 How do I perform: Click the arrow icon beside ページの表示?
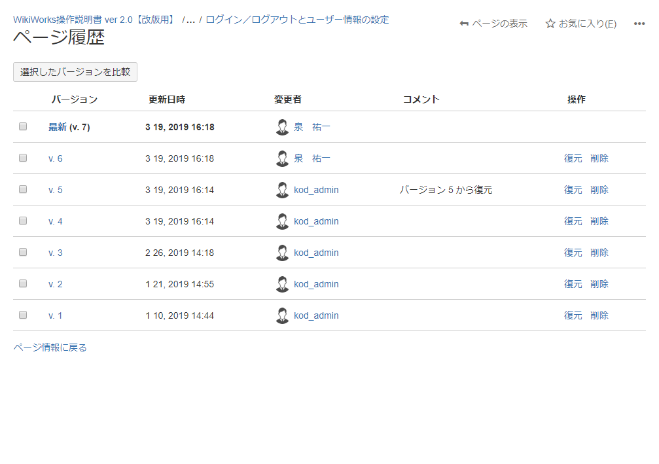pos(464,24)
